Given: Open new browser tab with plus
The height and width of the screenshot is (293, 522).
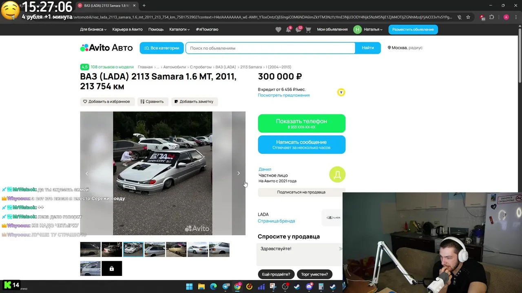Looking at the screenshot, I should 144,5.
